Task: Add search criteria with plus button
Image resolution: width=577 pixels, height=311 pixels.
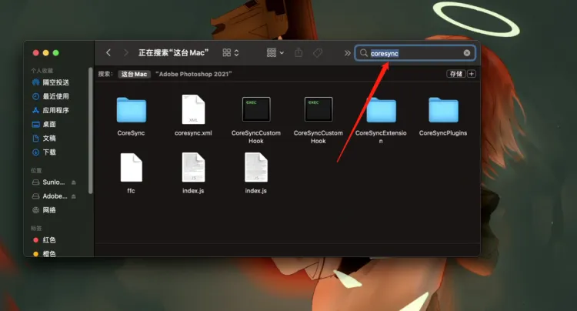Action: point(472,74)
